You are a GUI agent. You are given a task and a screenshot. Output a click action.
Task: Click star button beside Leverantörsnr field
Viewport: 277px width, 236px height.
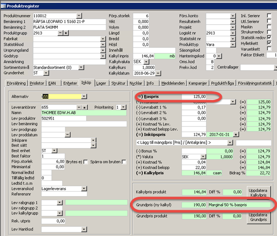click(x=85, y=107)
